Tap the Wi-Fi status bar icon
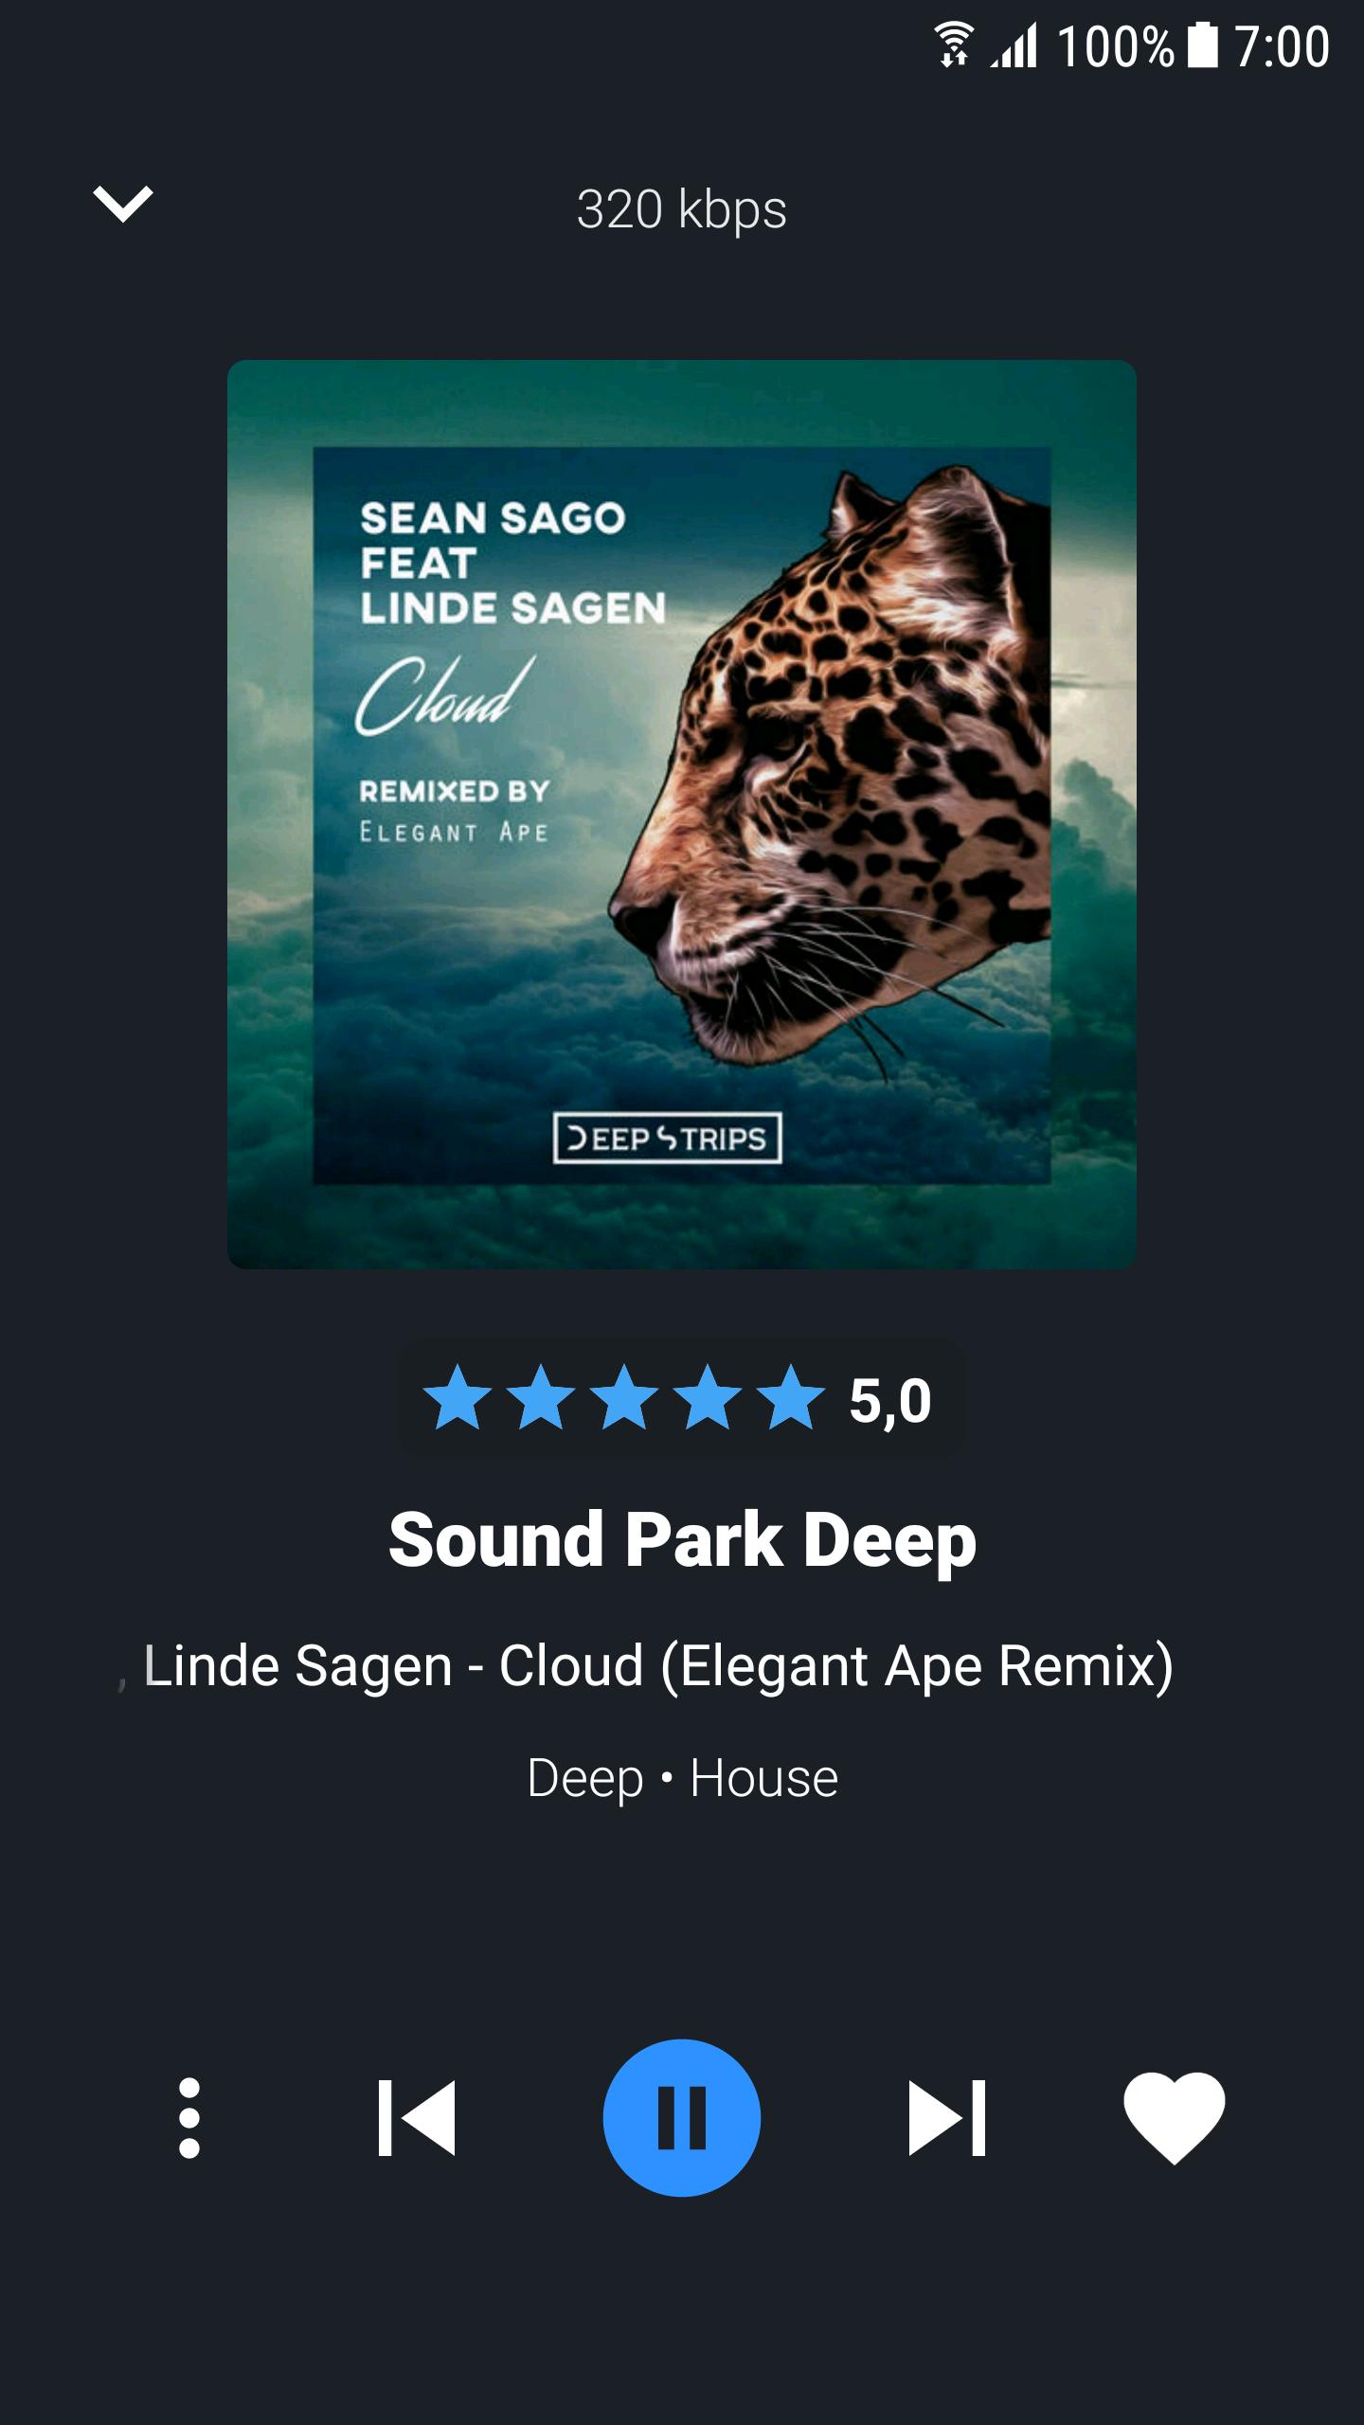The image size is (1364, 2425). [x=954, y=45]
